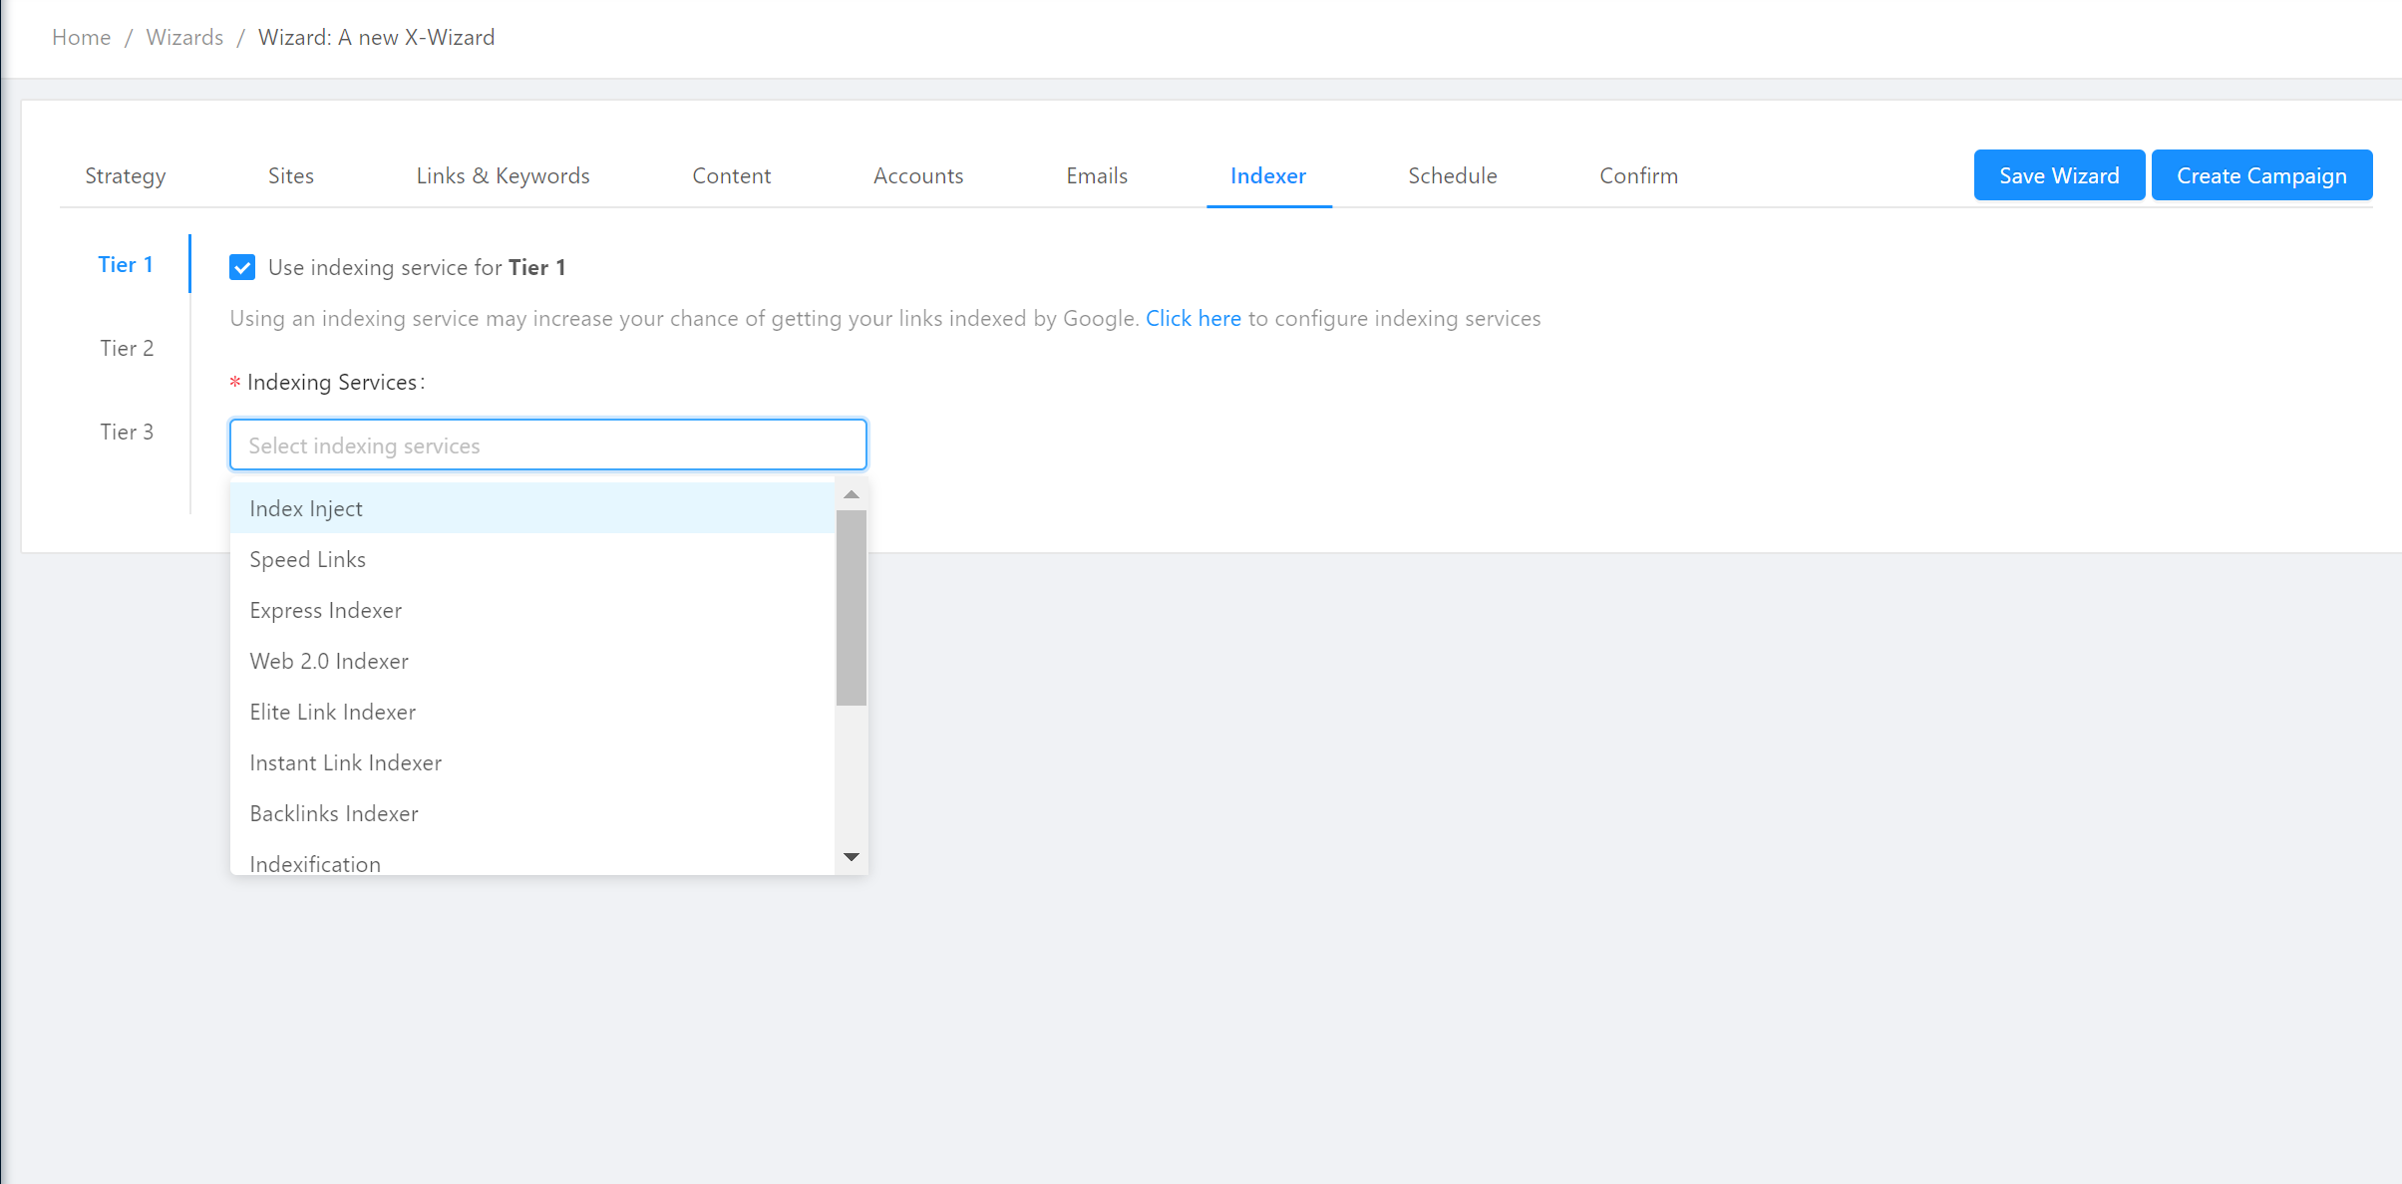2402x1184 pixels.
Task: Navigate to Wizards via the breadcrumb
Action: 184,37
